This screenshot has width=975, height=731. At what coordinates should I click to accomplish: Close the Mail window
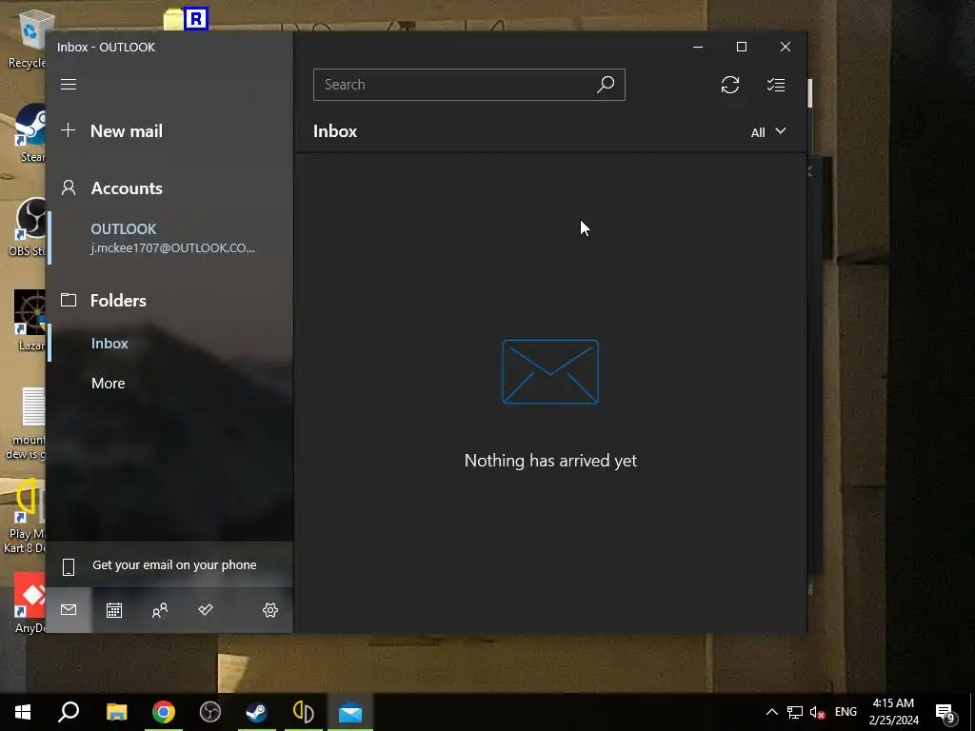pyautogui.click(x=786, y=47)
